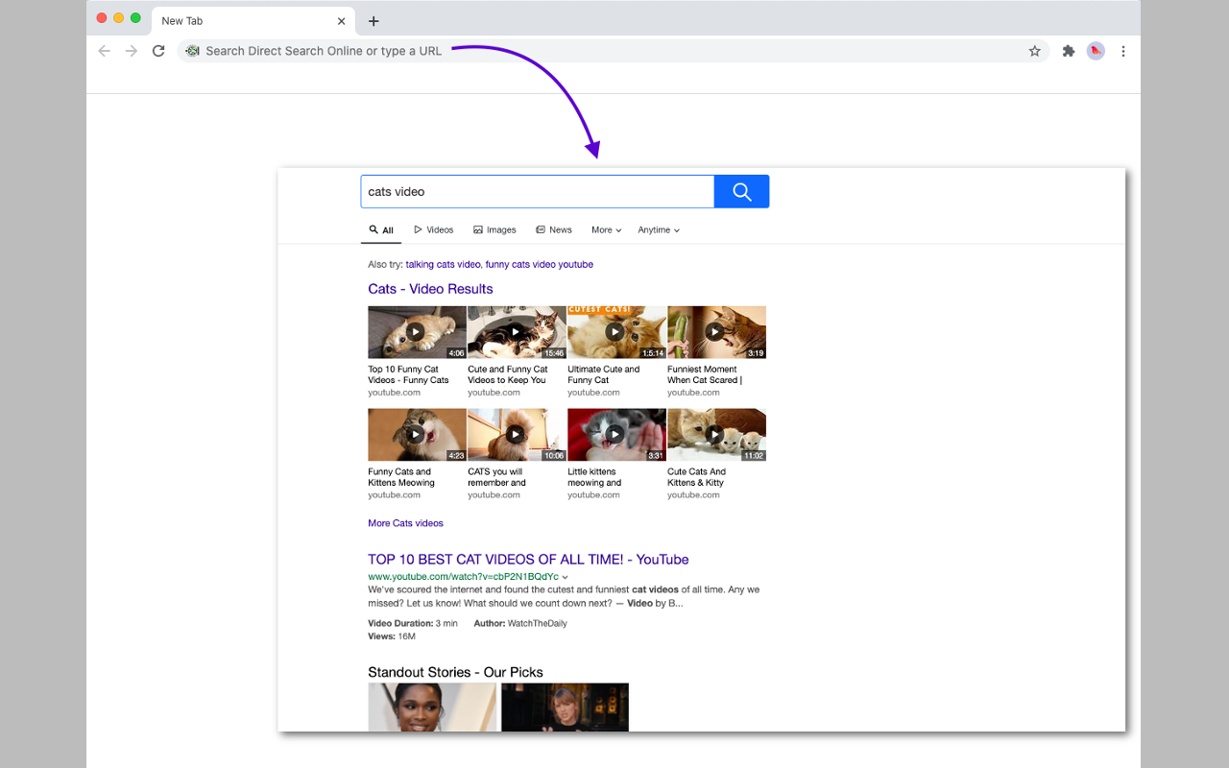Click the site icon inside the address bar

point(192,50)
